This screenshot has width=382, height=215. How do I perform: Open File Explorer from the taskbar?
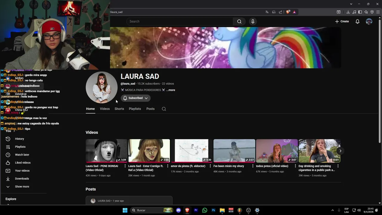tap(222, 210)
